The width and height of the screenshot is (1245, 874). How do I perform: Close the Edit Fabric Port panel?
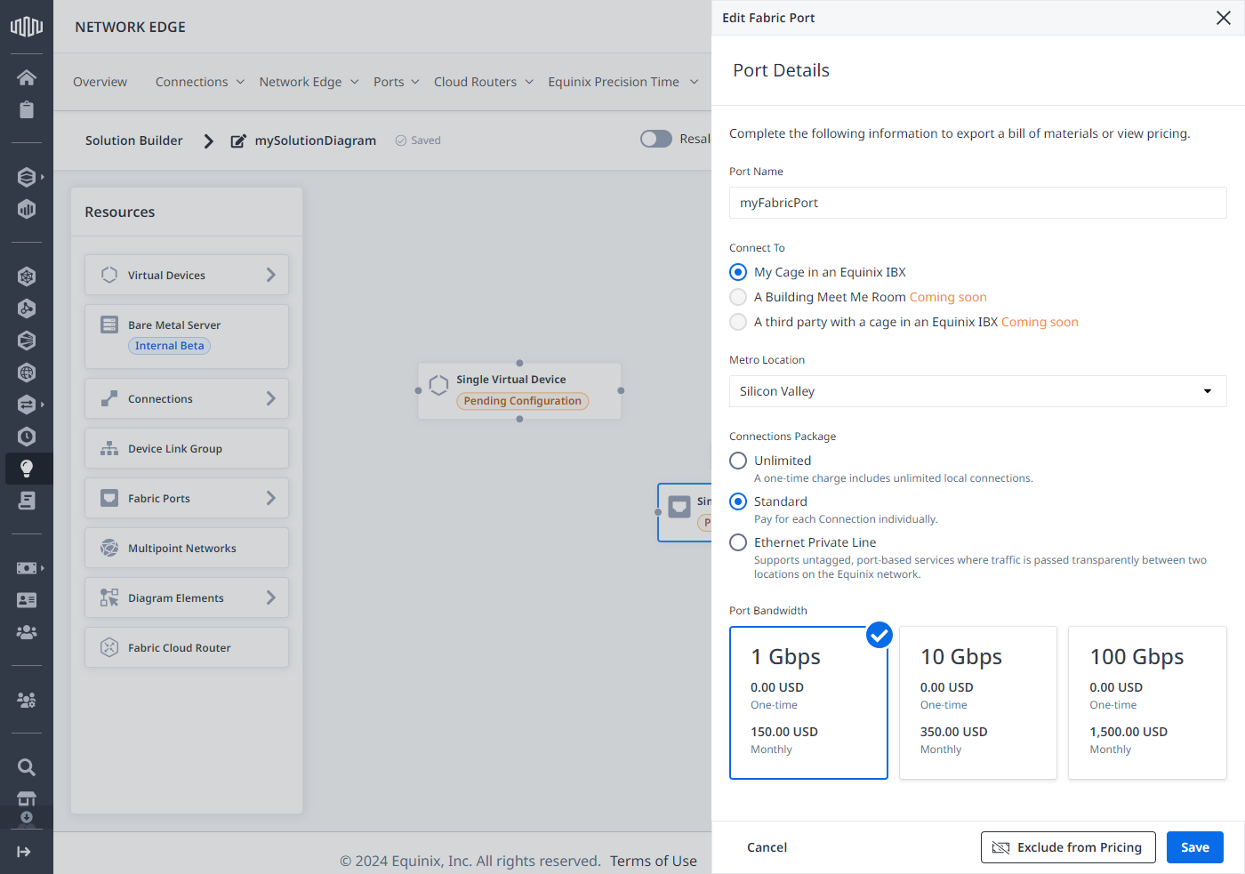pos(1224,18)
